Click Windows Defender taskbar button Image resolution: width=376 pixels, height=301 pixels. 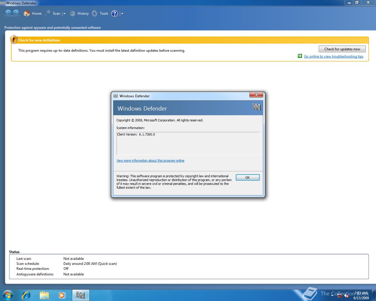point(80,295)
